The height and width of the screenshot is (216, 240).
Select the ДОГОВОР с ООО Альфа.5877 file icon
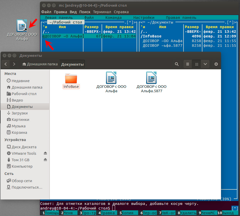click(x=152, y=78)
